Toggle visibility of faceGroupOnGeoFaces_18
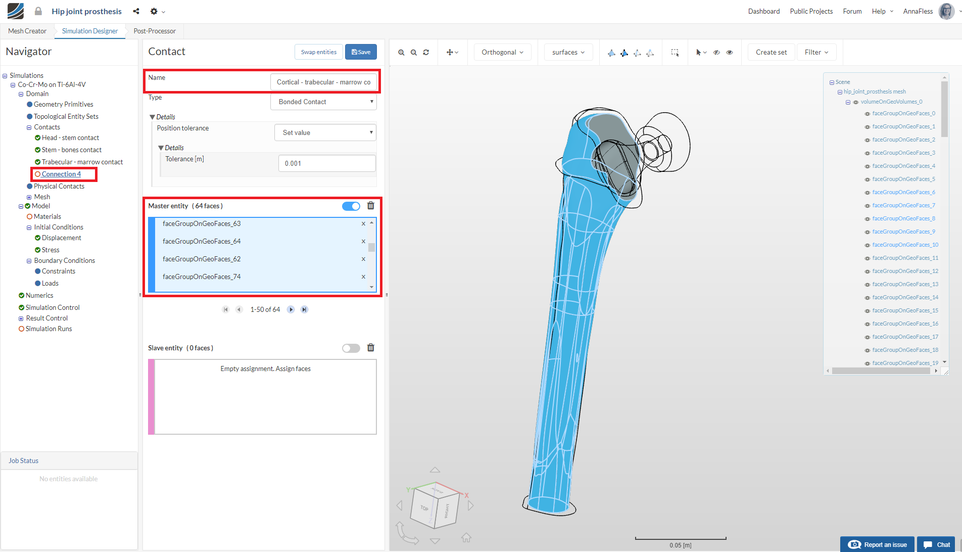The height and width of the screenshot is (552, 962). click(868, 350)
